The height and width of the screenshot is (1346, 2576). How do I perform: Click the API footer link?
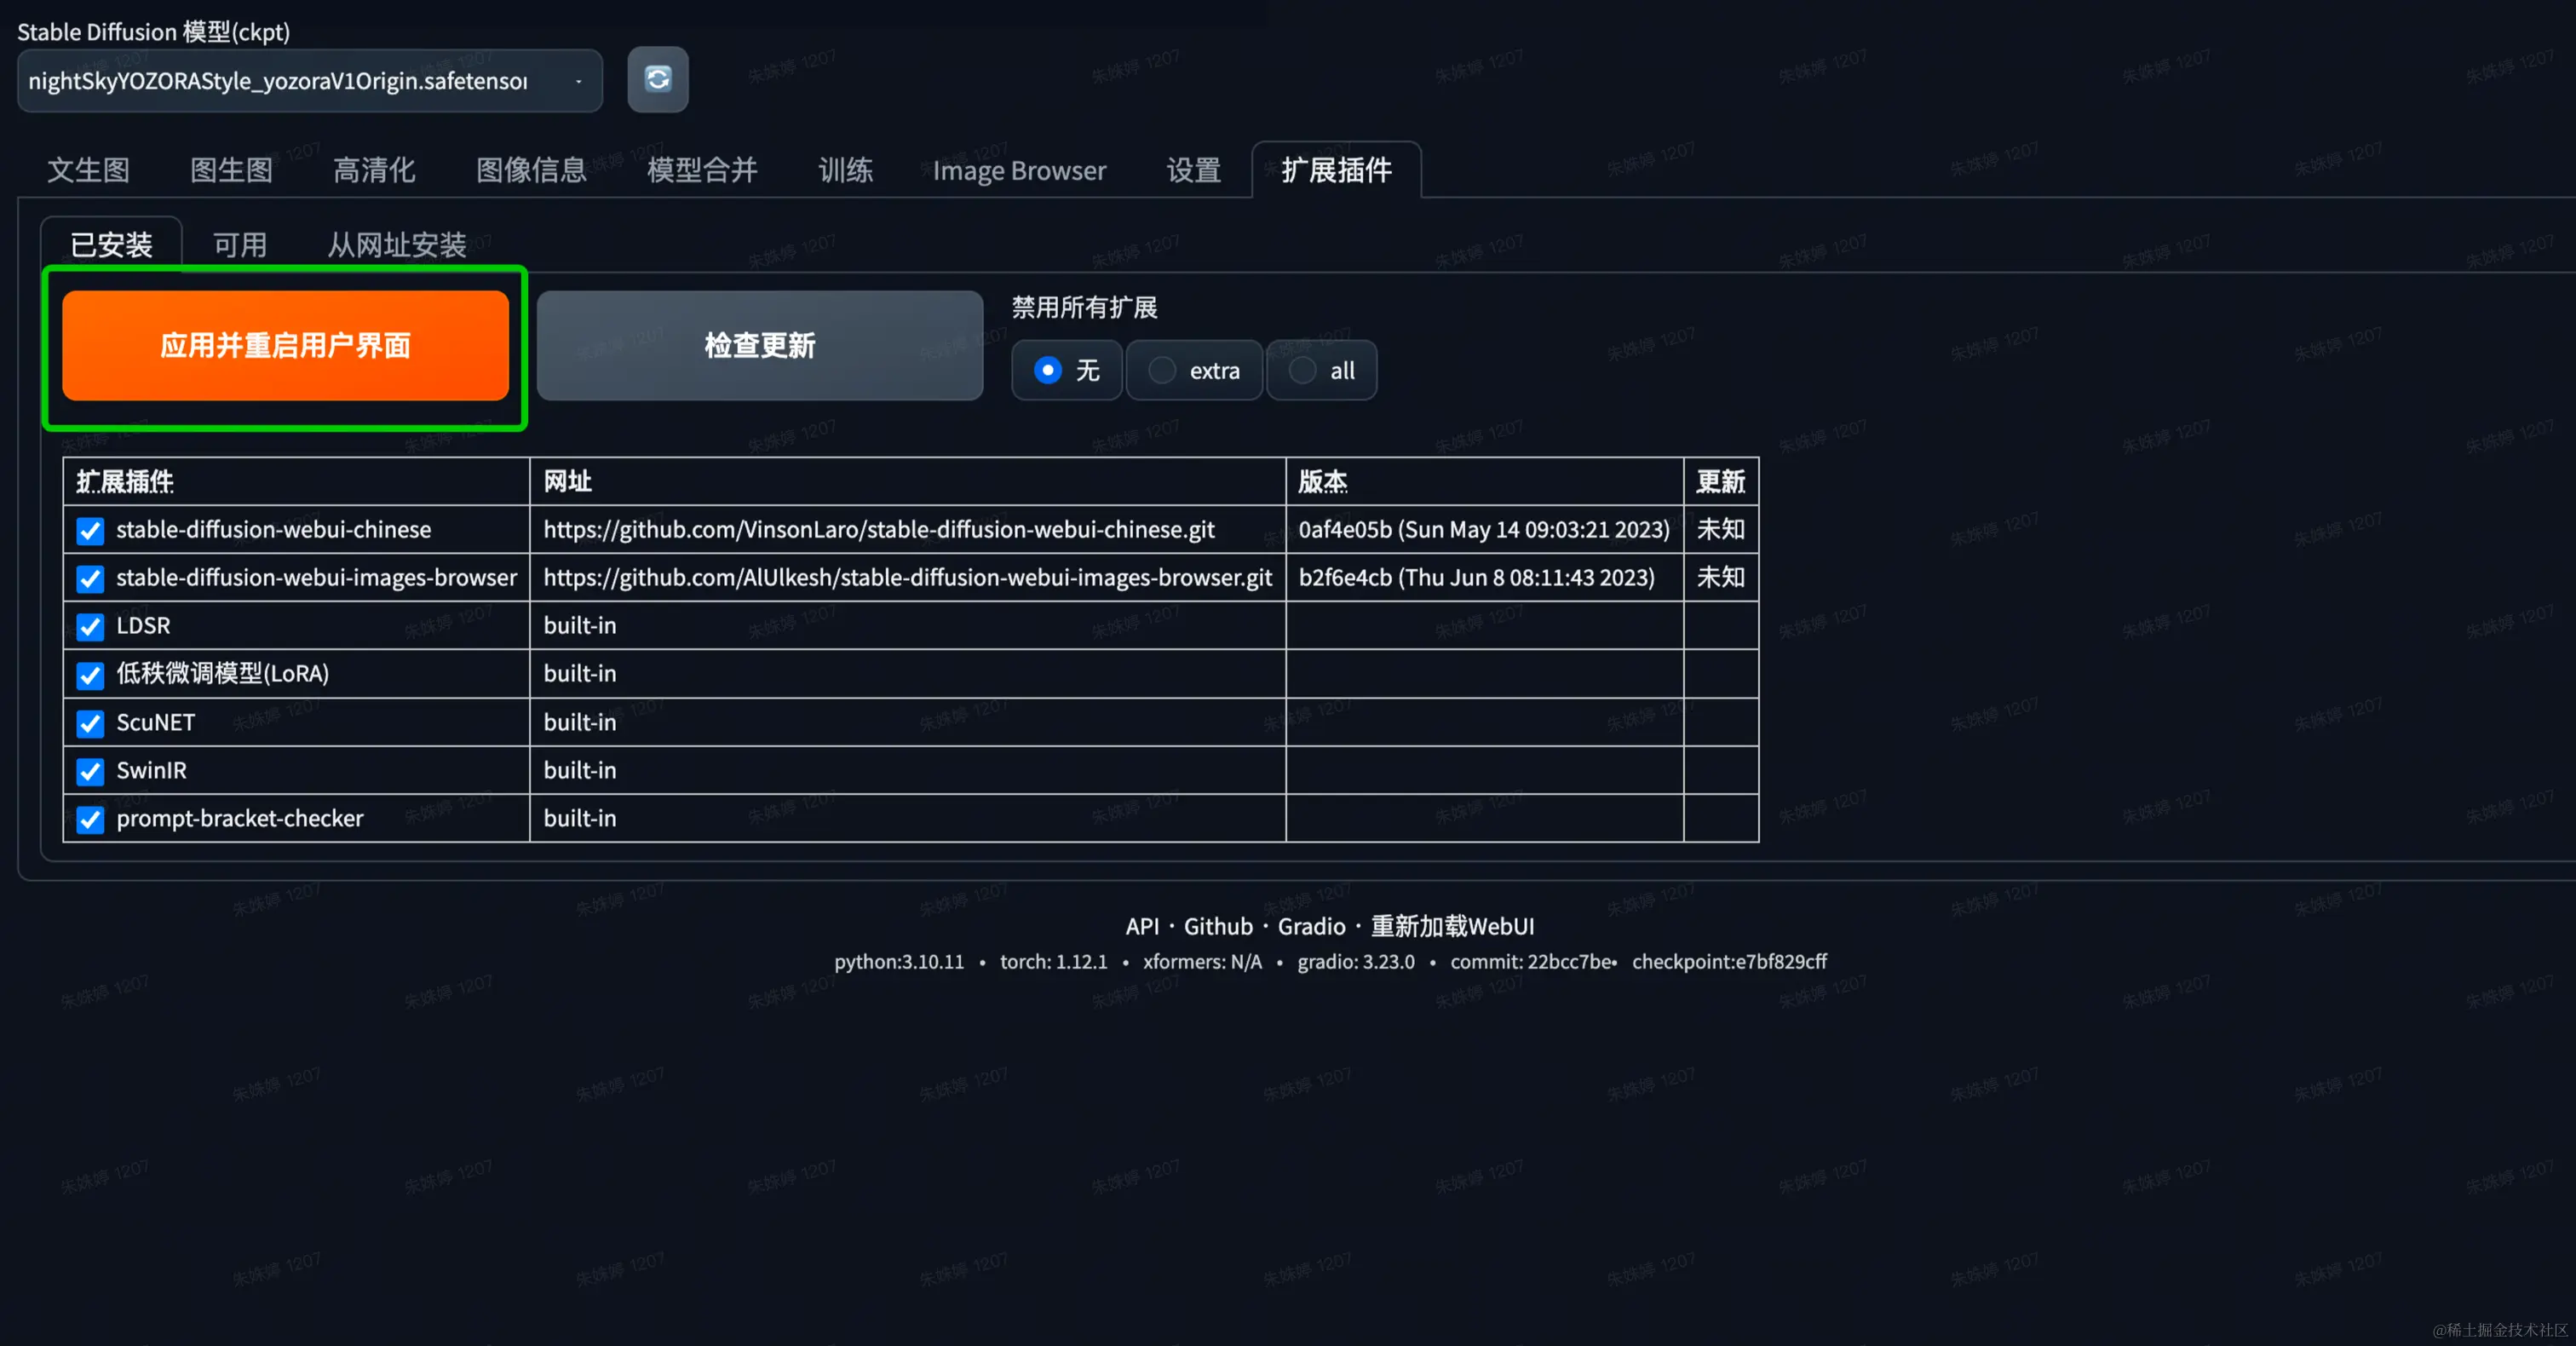tap(1142, 926)
